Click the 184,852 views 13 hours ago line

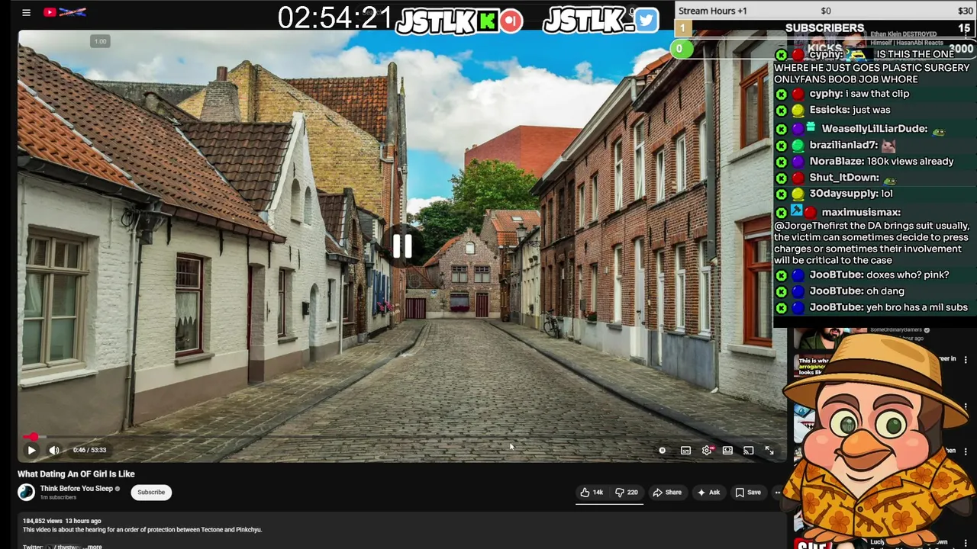tap(62, 521)
